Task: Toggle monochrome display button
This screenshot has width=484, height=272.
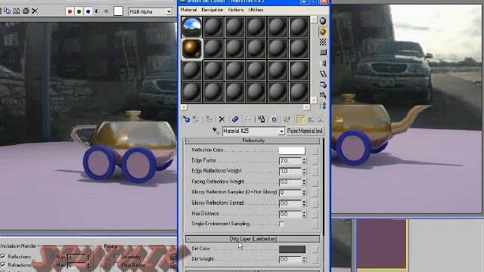Action: (107, 11)
